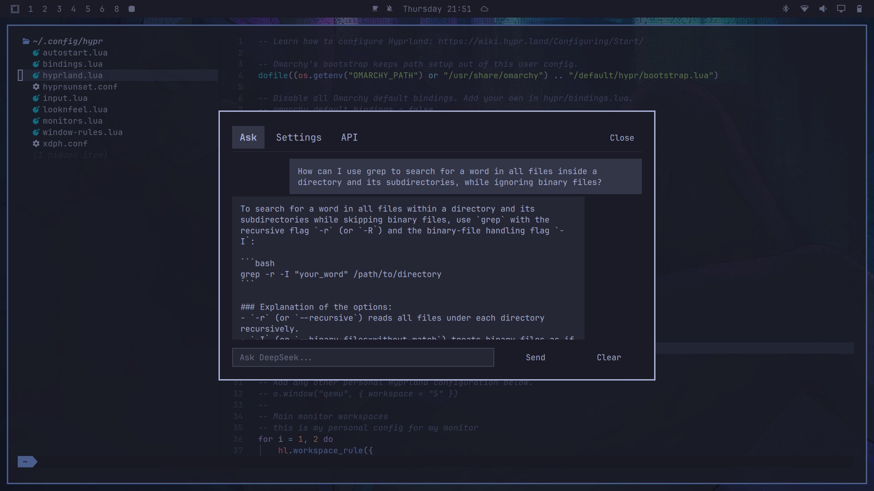Click the Clear button
Image resolution: width=874 pixels, height=491 pixels.
tap(609, 357)
